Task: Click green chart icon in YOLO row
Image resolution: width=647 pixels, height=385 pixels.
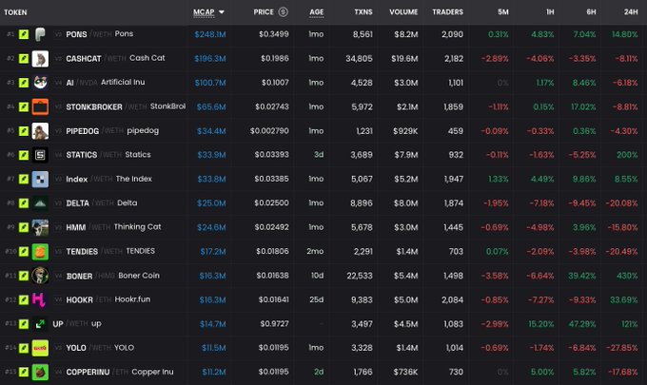Action: pos(24,348)
